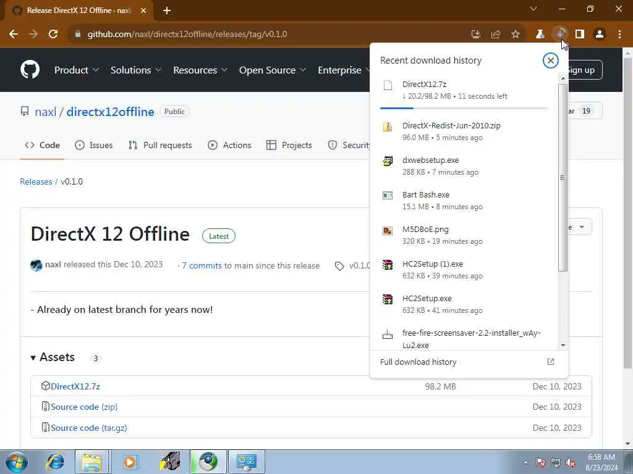Click HC2Setup (1).exe archive icon
Screen dimensions: 633x474
click(x=388, y=265)
